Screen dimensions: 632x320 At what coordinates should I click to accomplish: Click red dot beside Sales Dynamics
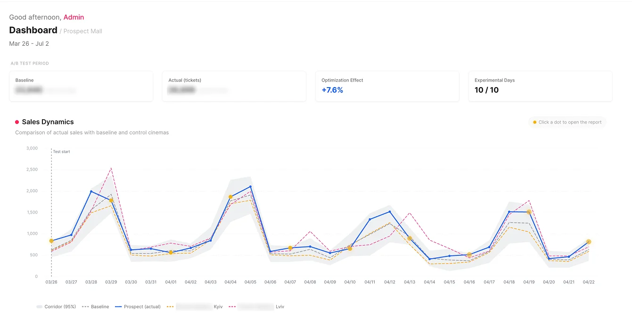click(17, 122)
